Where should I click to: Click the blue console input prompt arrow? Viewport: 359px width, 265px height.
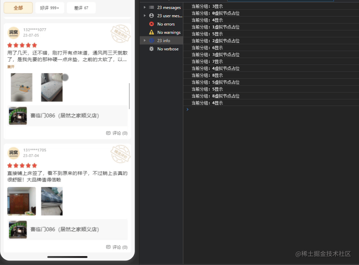(187, 109)
